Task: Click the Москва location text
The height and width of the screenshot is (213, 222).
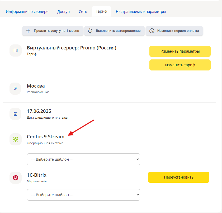Action: tap(36, 86)
